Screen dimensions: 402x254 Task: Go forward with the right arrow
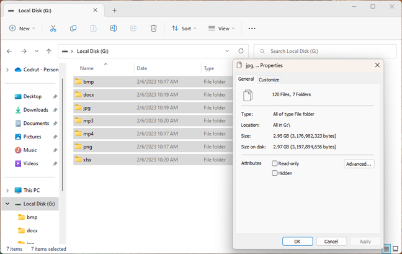click(24, 51)
